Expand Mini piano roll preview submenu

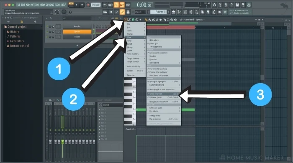164,76
